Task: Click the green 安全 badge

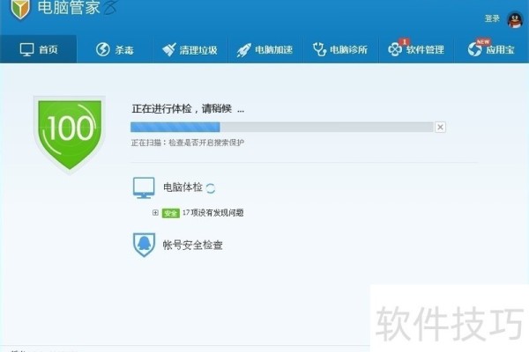Action: (170, 213)
